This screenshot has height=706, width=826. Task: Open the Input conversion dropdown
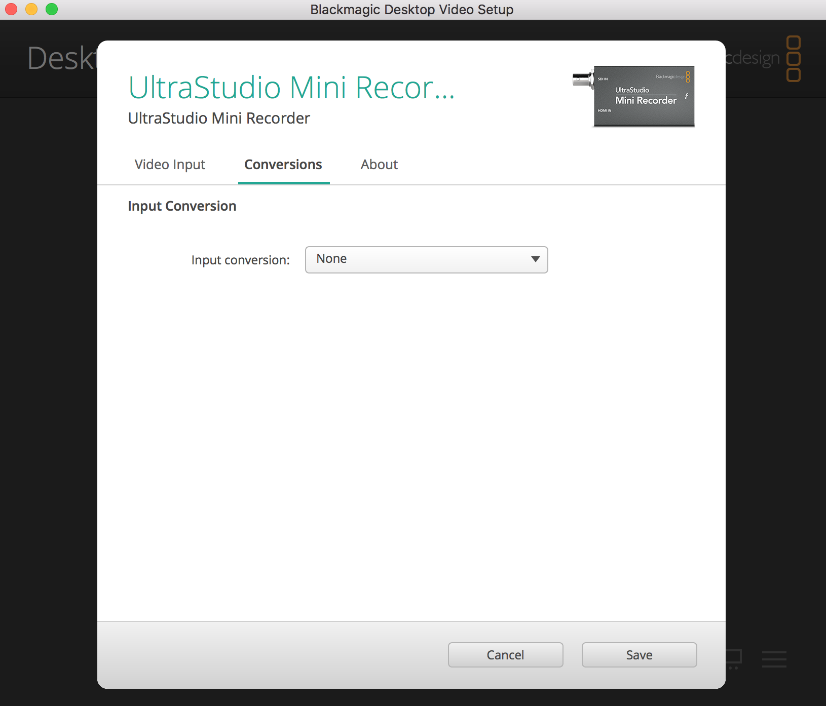coord(426,259)
